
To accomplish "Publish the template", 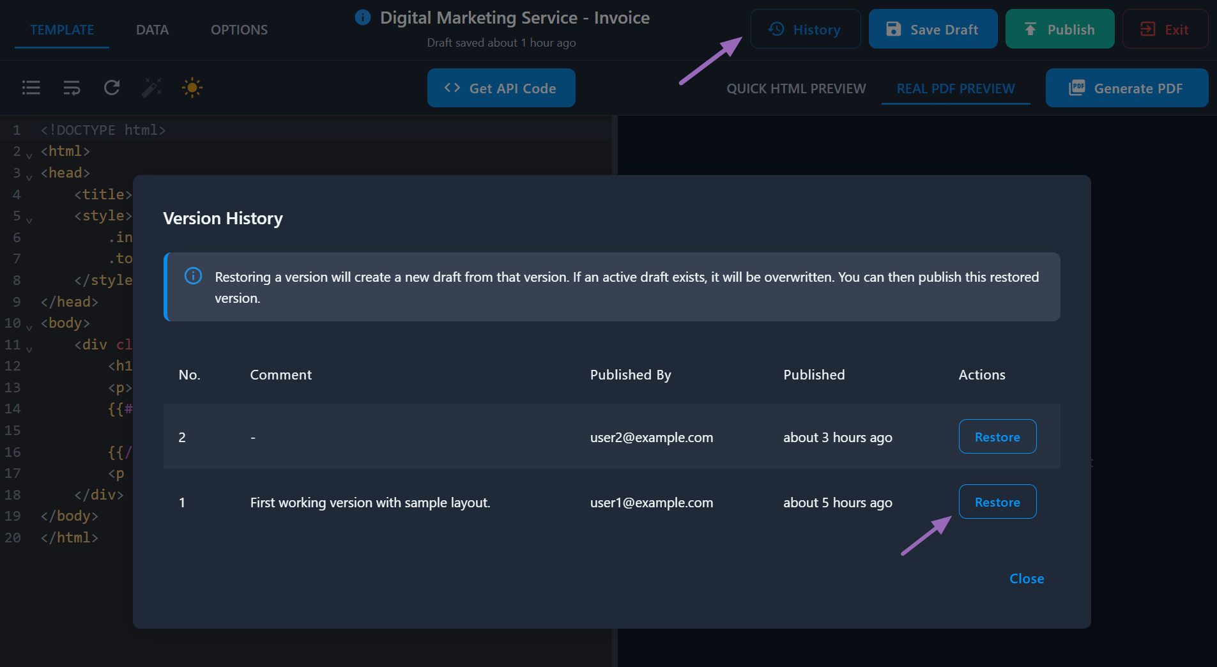I will coord(1059,29).
